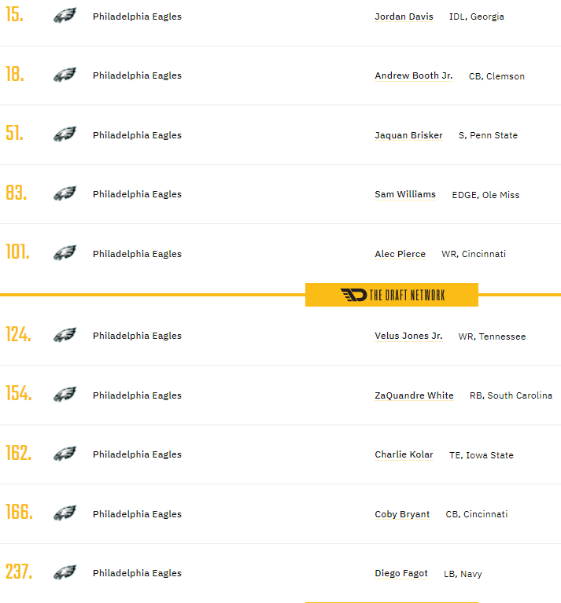This screenshot has width=561, height=603.
Task: Click Philadelphia Eagles text in pick 166 row
Action: coord(137,514)
